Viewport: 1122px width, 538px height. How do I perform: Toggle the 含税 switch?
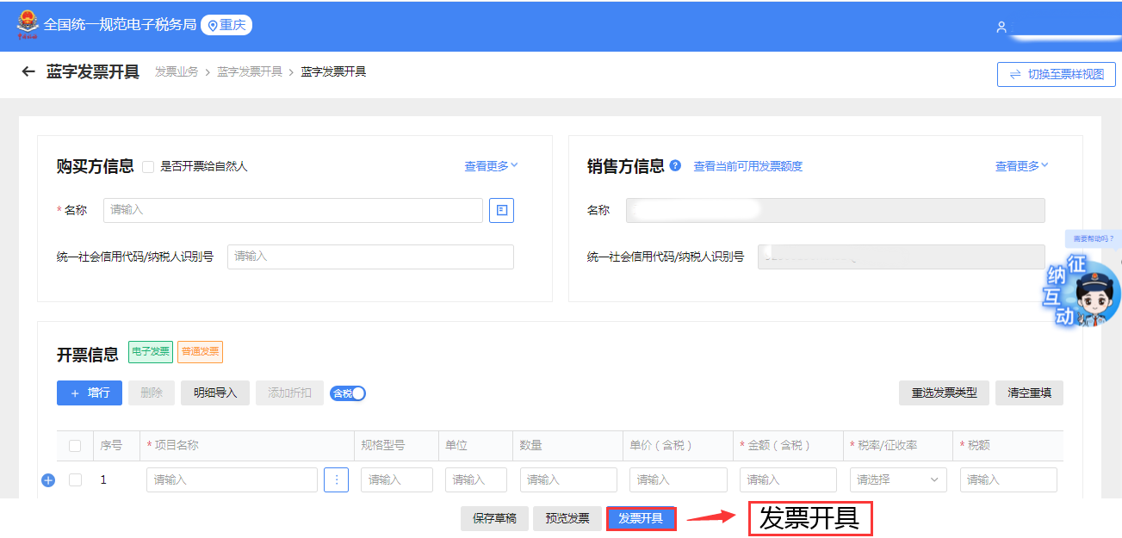(348, 393)
